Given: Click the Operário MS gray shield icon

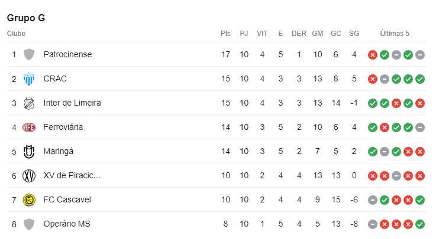Looking at the screenshot, I should tap(29, 224).
